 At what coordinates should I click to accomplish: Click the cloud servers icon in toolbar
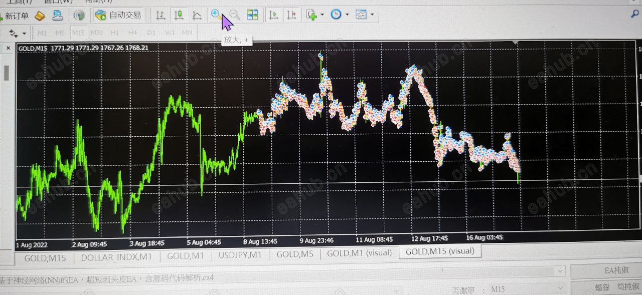[x=58, y=16]
